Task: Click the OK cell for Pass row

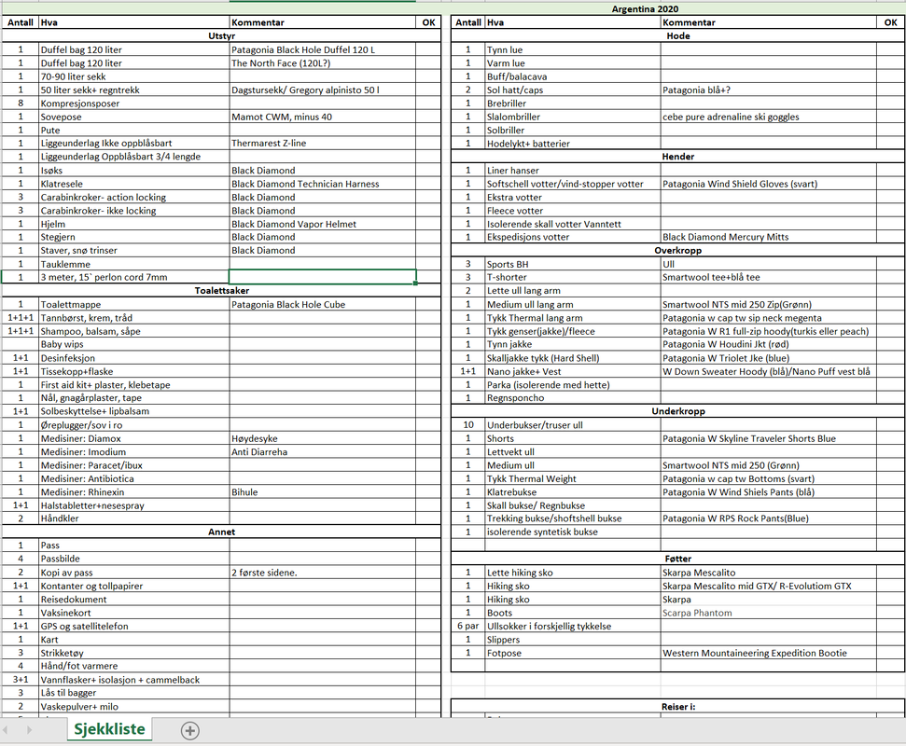Action: (428, 546)
